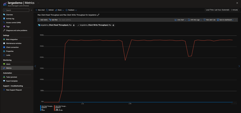The image size is (241, 113).
Task: Open the Feedback dropdown
Action: pos(71,10)
